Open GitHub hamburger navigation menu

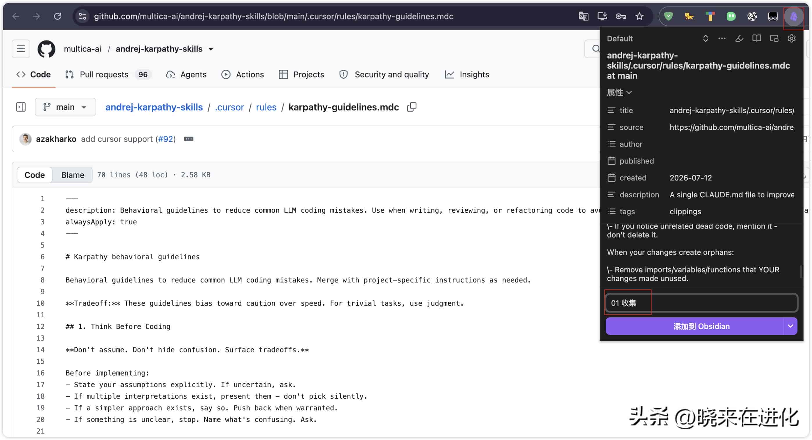coord(21,49)
